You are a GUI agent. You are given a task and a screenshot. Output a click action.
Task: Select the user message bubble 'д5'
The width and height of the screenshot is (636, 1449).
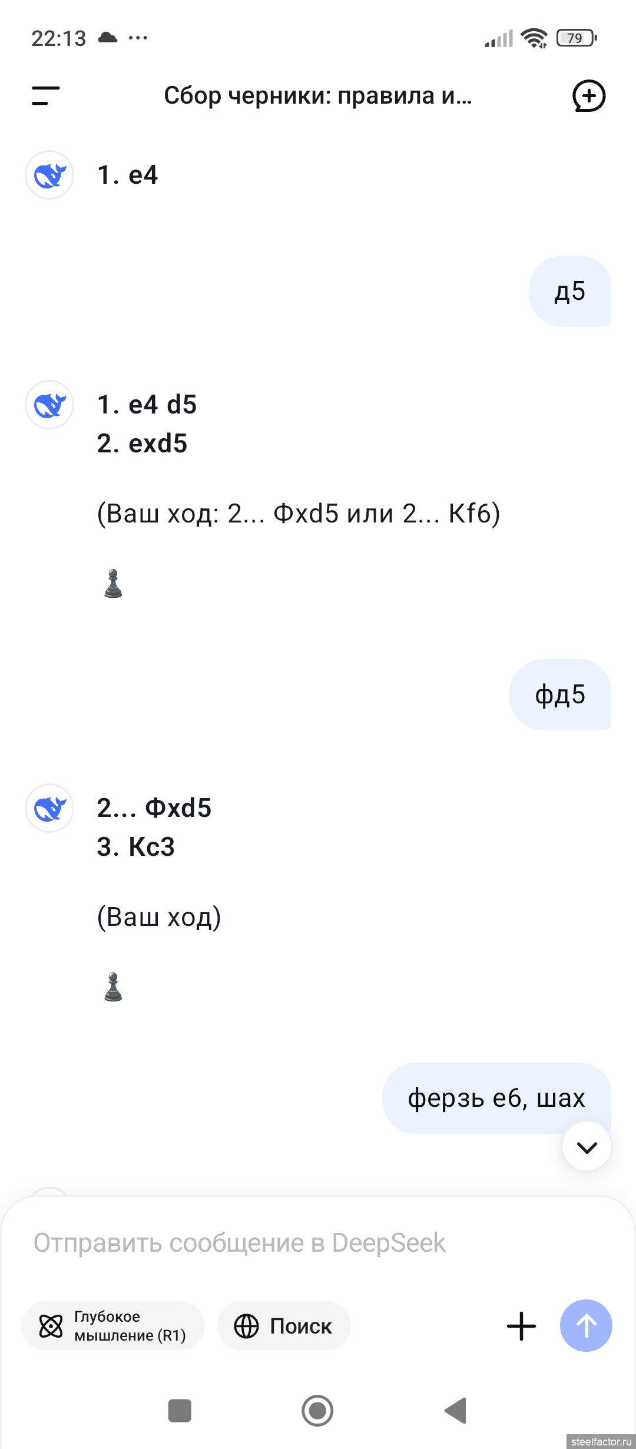[570, 291]
